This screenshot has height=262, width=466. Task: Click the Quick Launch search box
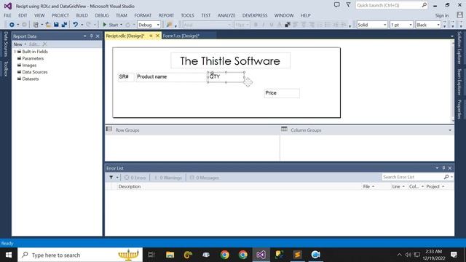pos(392,5)
